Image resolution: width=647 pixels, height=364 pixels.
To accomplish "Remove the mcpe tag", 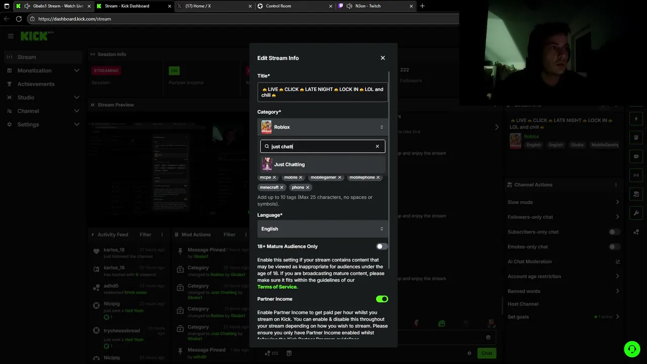I will click(x=274, y=177).
